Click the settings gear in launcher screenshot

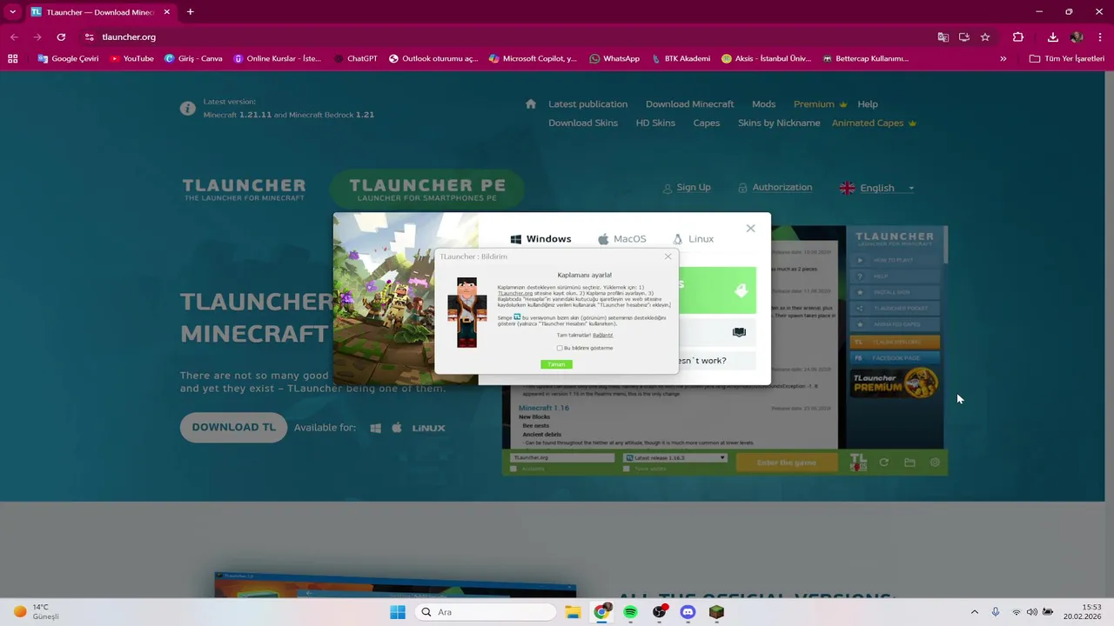click(935, 463)
